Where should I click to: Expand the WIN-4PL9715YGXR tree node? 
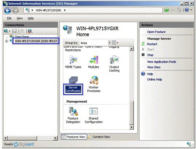(x=7, y=41)
